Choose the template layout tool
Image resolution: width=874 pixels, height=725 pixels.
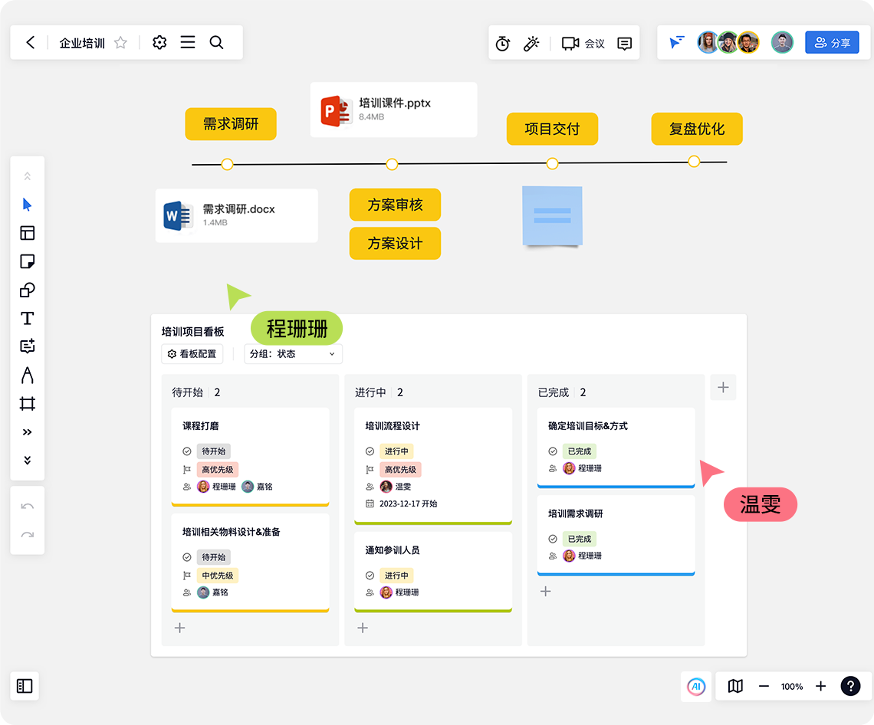(x=28, y=233)
